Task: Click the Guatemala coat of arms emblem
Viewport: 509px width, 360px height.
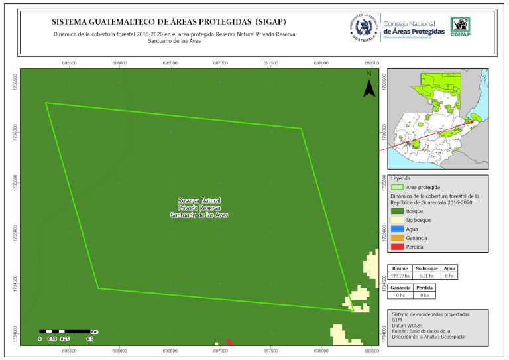Action: pos(363,28)
